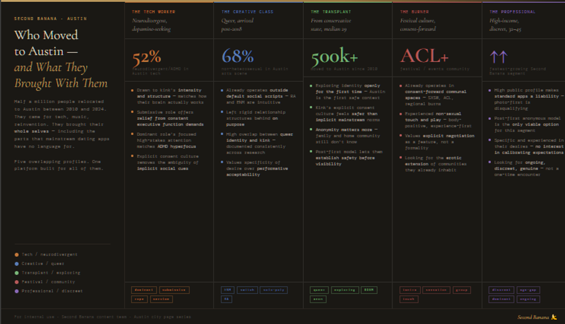The image size is (565, 324).
Task: Click 'Tech / neurodivergent' legend label
Action: click(x=50, y=254)
